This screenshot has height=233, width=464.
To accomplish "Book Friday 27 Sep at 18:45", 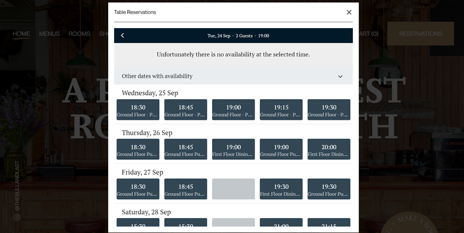I will point(185,189).
